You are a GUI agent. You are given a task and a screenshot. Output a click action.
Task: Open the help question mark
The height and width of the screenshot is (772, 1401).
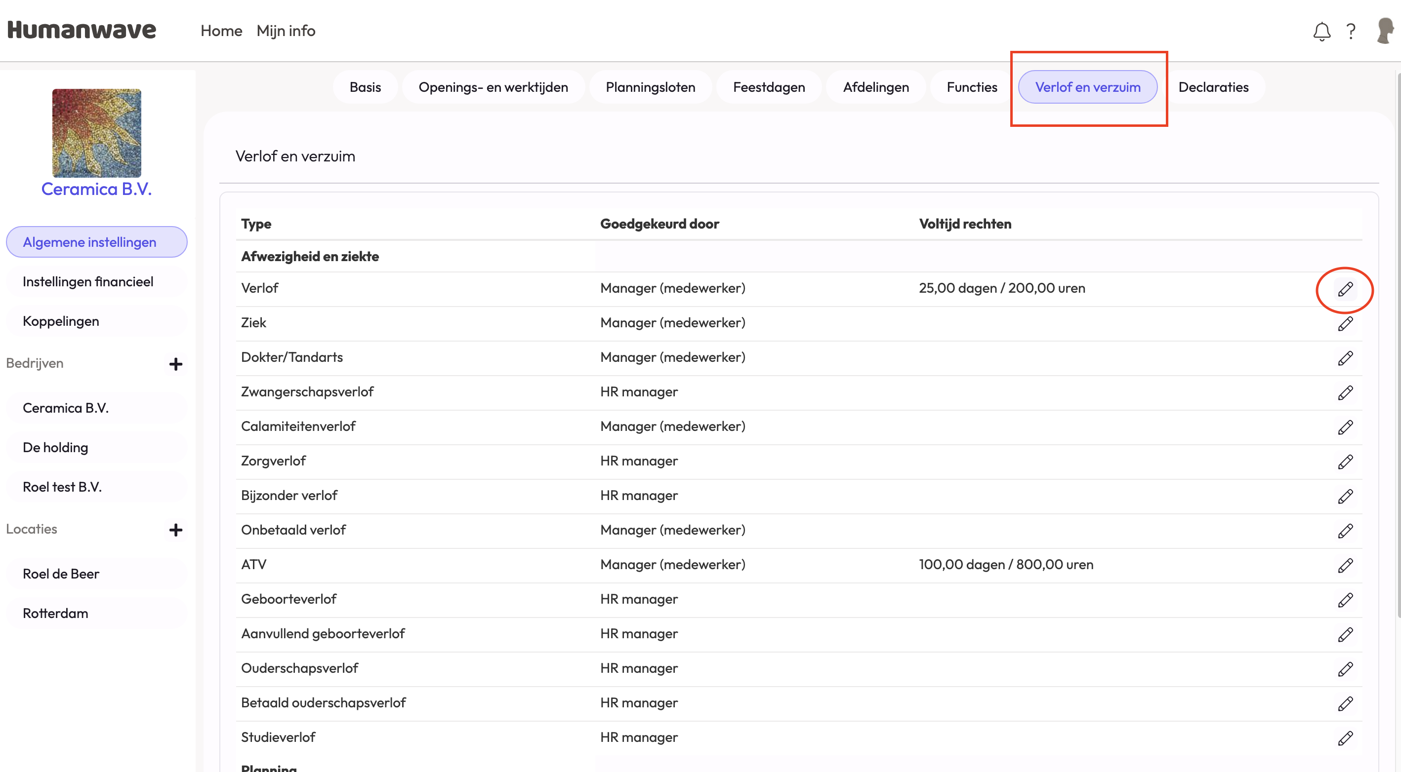pos(1351,32)
